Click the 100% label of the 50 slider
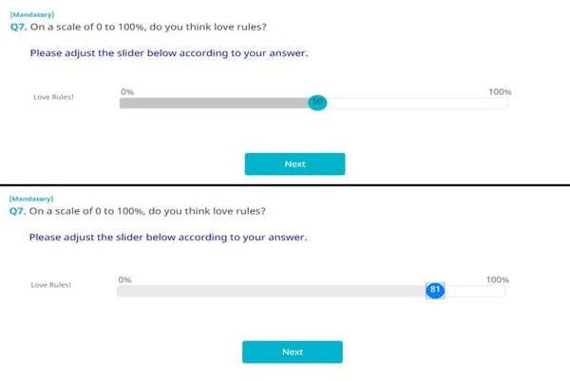Viewport: 570px width, 381px height. (500, 91)
